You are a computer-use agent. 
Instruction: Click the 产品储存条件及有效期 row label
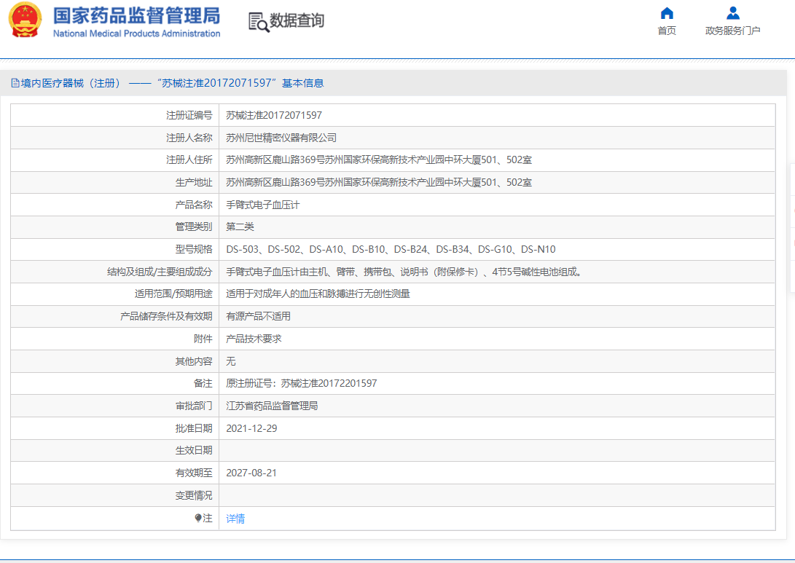(166, 317)
